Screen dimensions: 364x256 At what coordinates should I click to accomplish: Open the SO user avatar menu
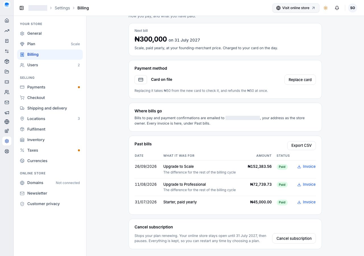[353, 8]
